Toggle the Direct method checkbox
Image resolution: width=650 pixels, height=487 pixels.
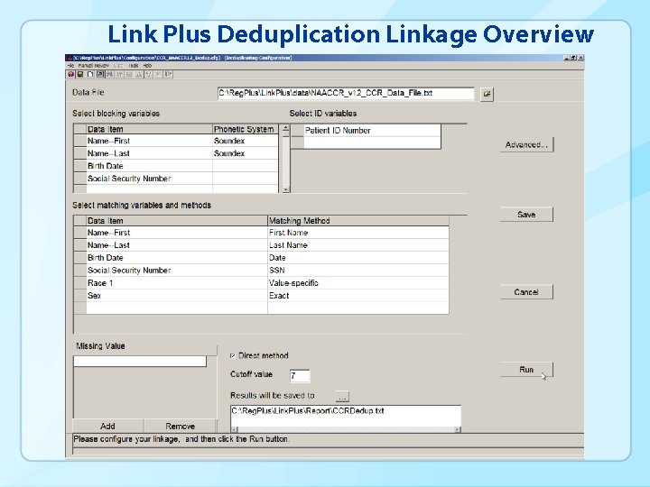(x=233, y=355)
